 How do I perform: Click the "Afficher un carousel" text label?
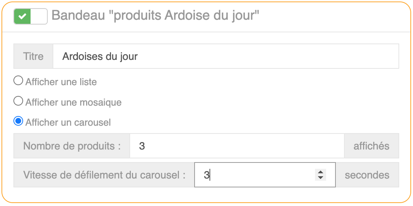[x=68, y=122]
